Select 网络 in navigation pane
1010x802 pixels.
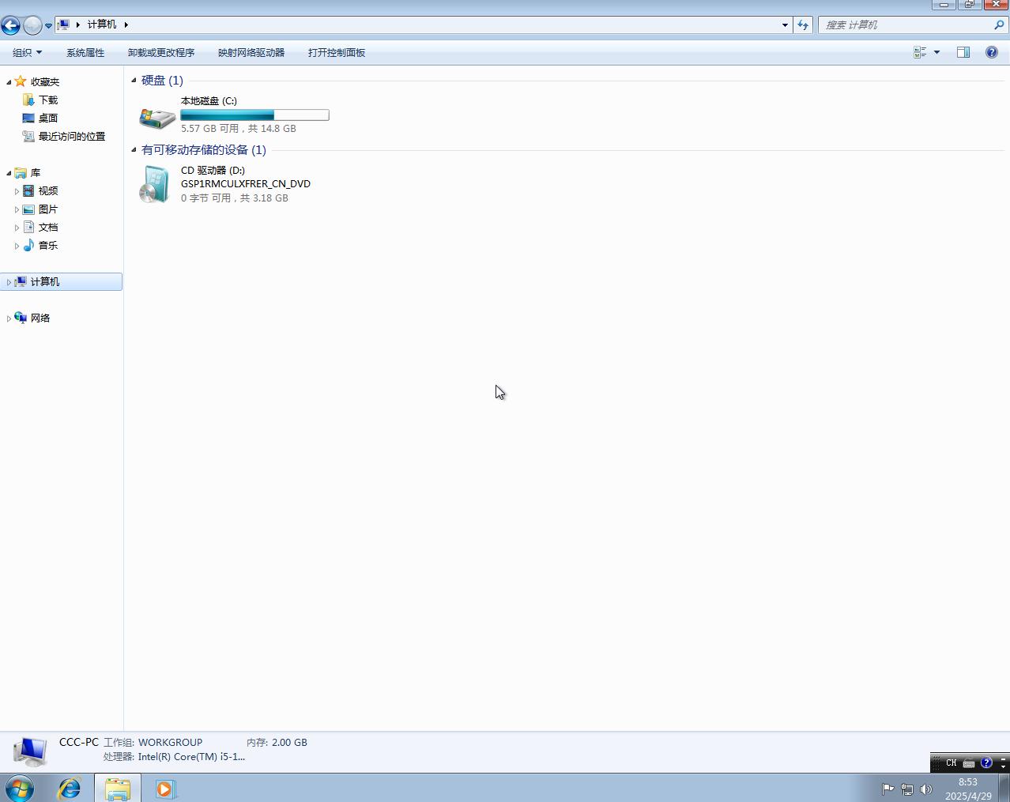click(40, 318)
